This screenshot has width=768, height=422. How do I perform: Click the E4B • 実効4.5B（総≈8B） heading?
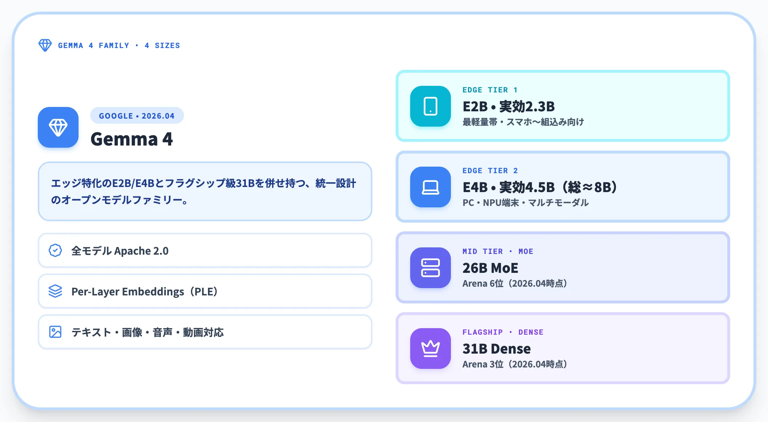(540, 187)
